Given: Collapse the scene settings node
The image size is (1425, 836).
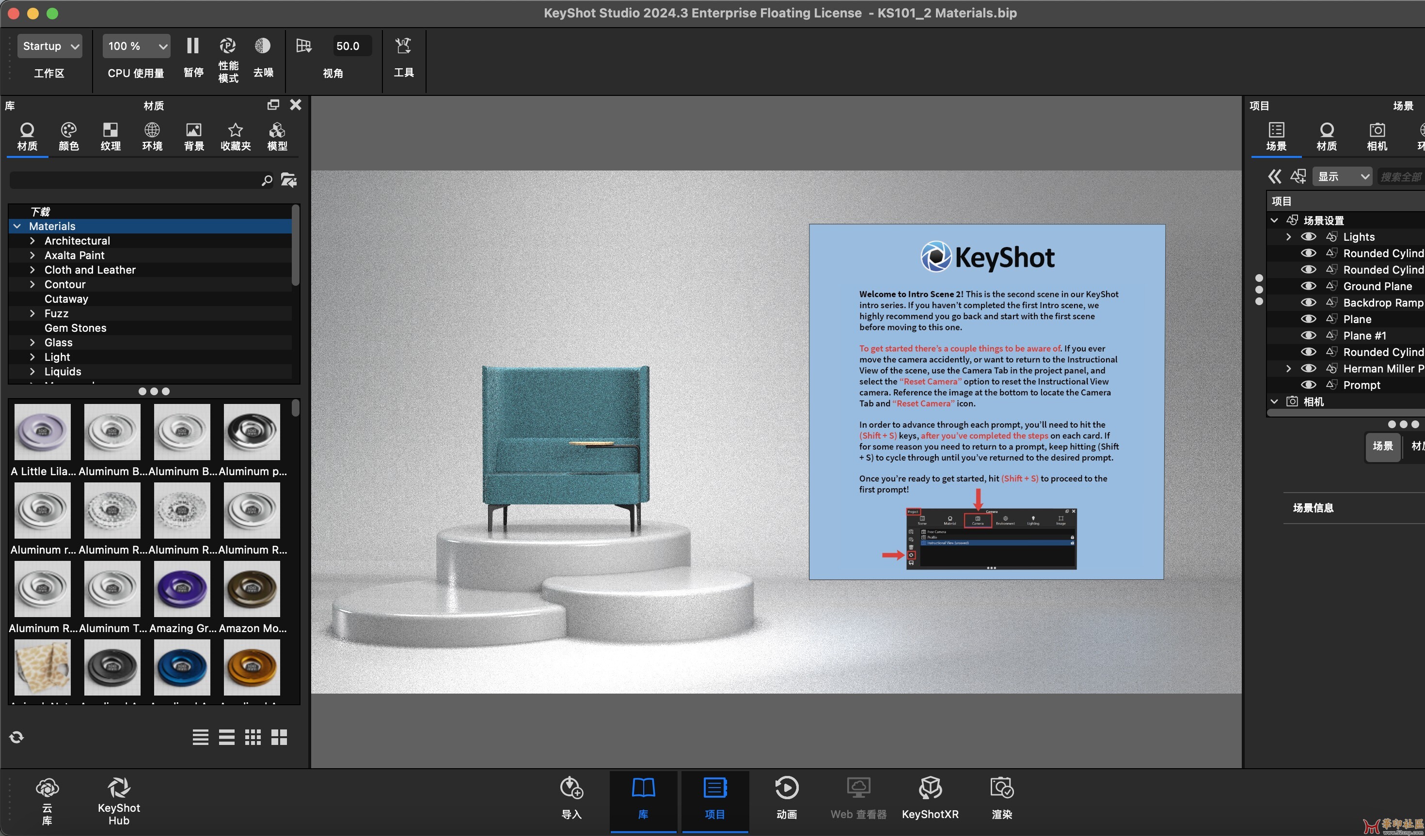Looking at the screenshot, I should pyautogui.click(x=1275, y=220).
